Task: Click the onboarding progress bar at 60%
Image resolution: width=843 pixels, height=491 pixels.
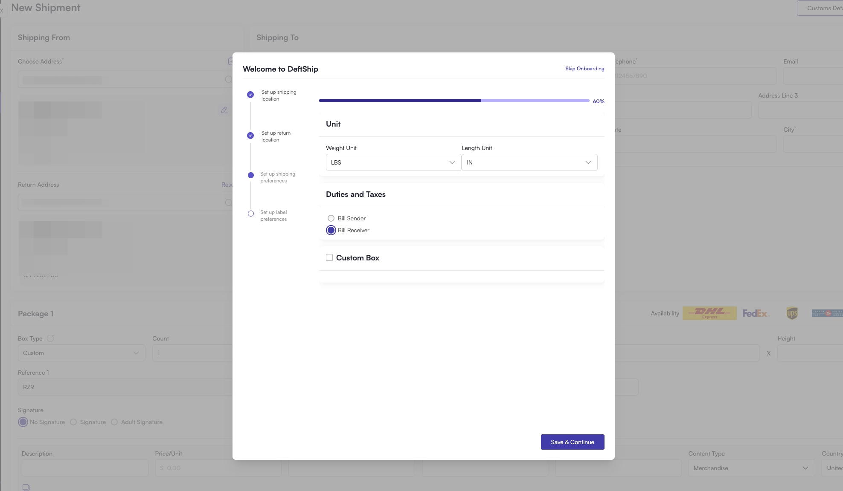Action: 454,101
